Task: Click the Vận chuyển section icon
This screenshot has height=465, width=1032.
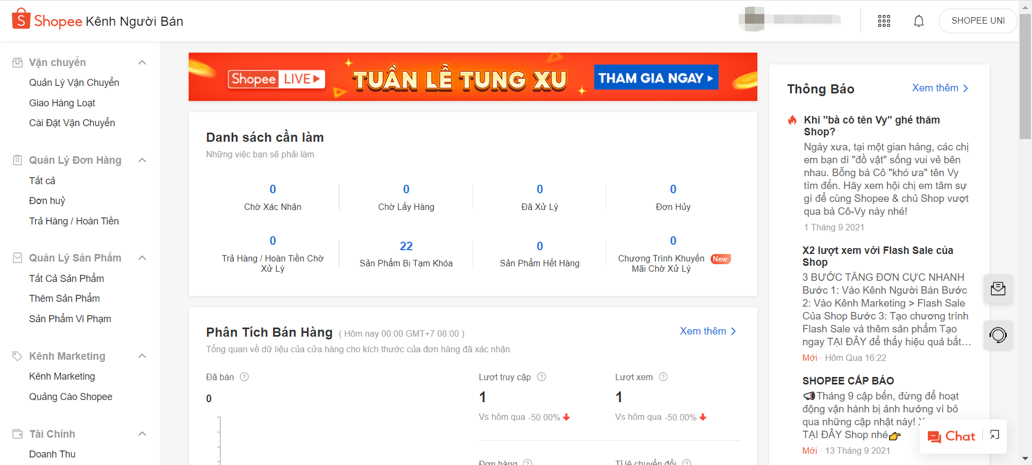Action: (18, 62)
